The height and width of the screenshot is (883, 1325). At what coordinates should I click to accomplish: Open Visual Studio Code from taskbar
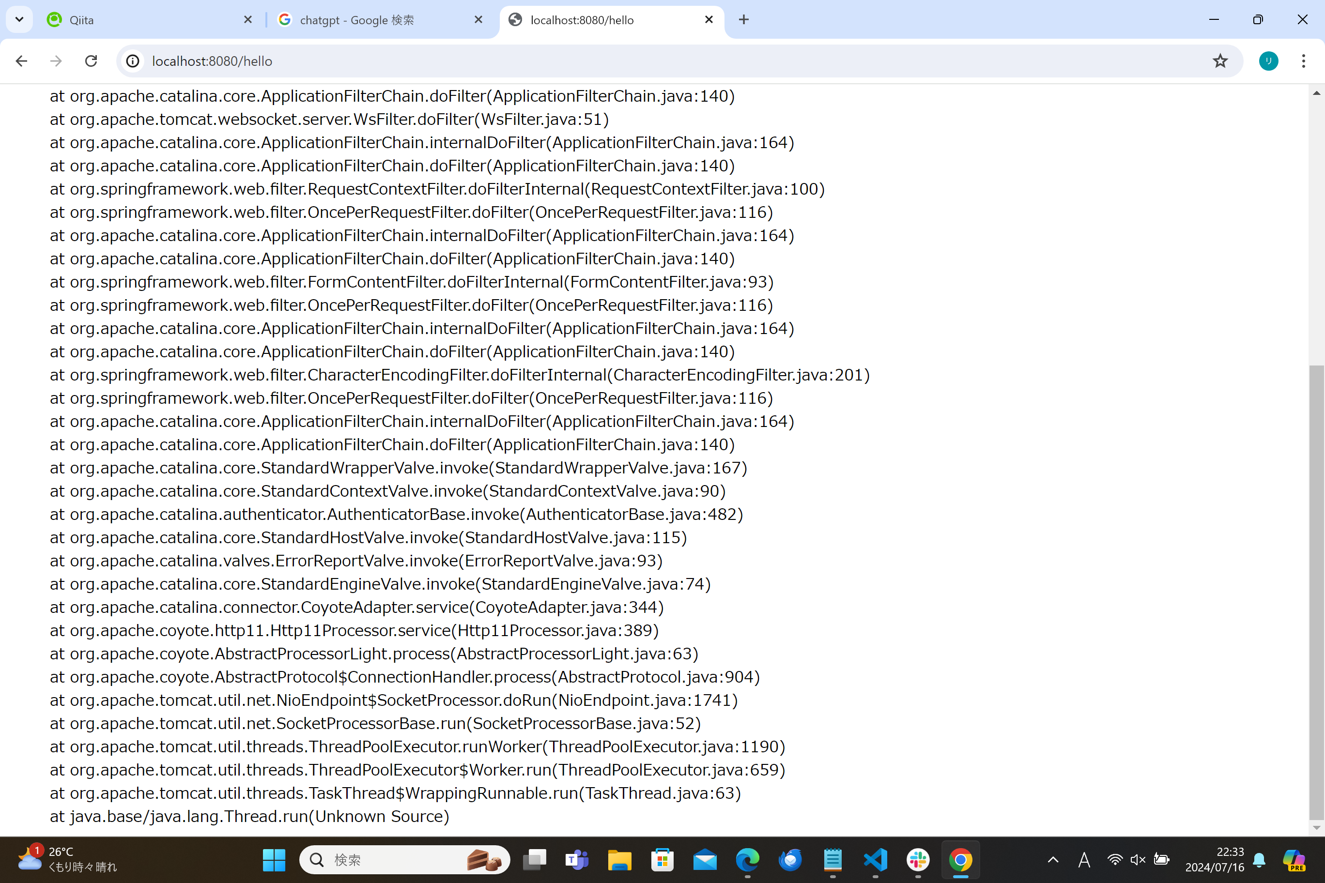[x=875, y=859]
